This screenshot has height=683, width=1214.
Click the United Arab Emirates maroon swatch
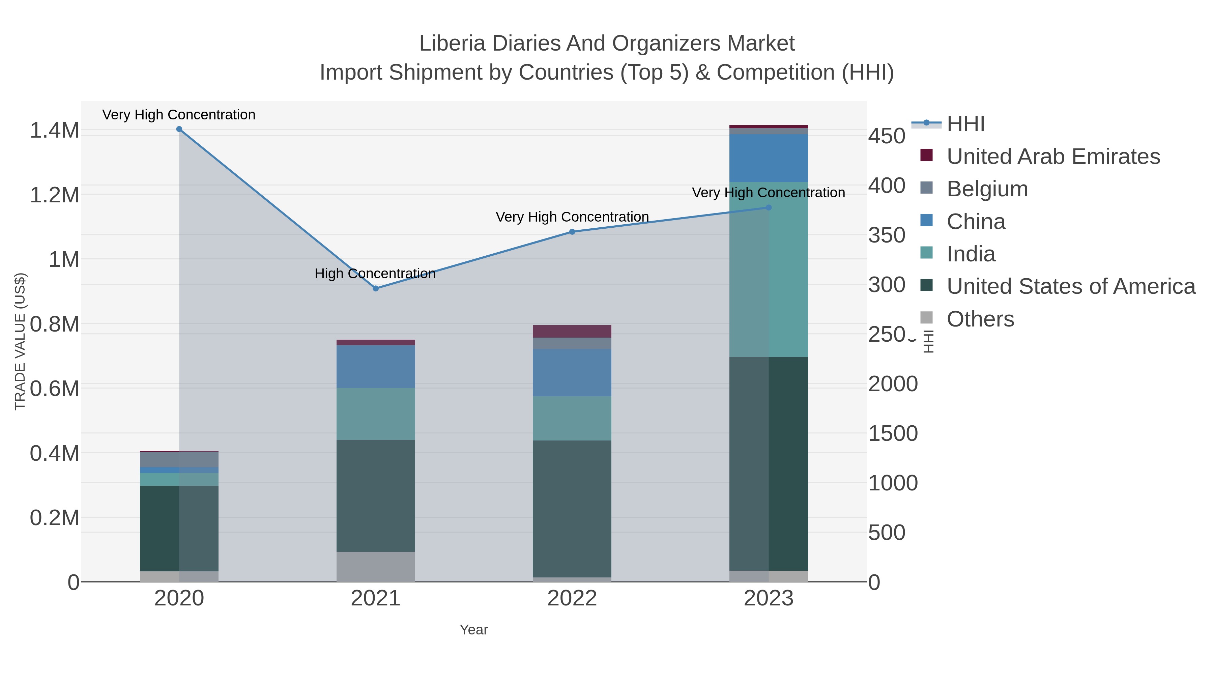926,155
